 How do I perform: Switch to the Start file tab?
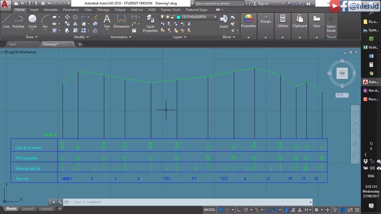click(12, 44)
